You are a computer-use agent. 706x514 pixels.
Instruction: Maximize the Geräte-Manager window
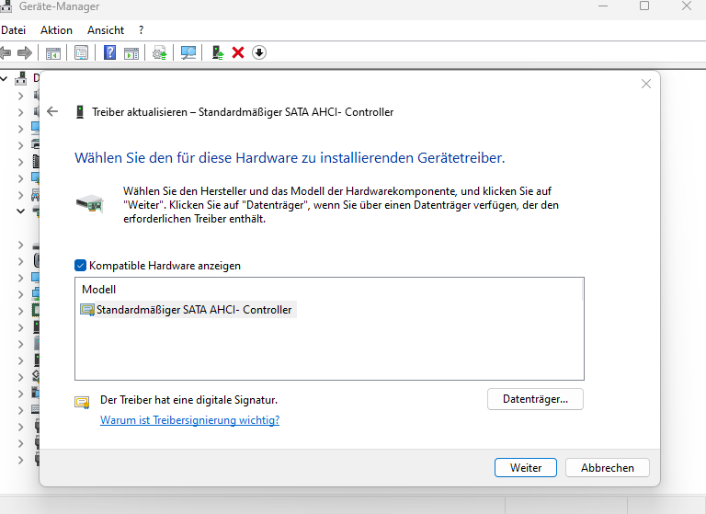(x=644, y=6)
